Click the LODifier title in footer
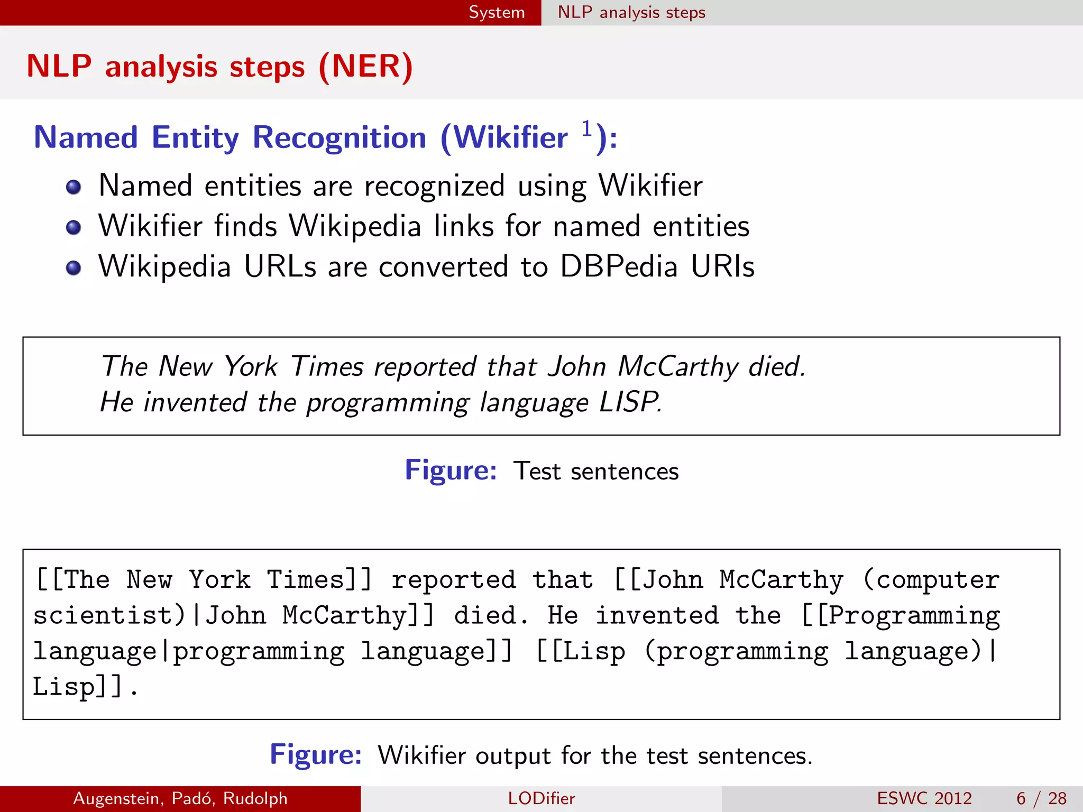Viewport: 1083px width, 812px height. [x=541, y=798]
